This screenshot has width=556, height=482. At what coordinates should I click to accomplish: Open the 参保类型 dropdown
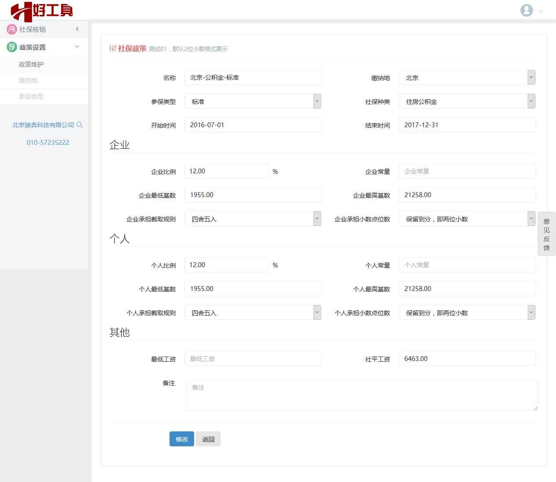click(253, 101)
